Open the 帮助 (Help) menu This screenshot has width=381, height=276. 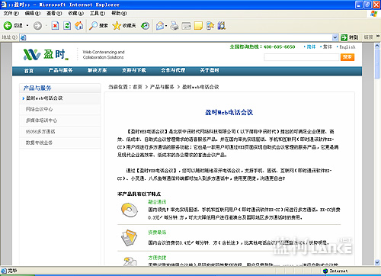pos(119,13)
